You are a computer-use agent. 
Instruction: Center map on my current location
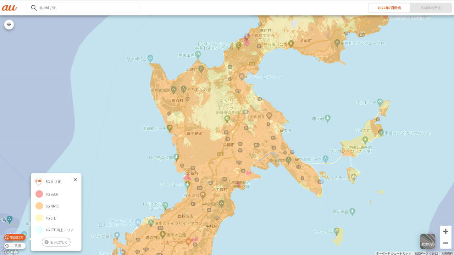point(9,24)
